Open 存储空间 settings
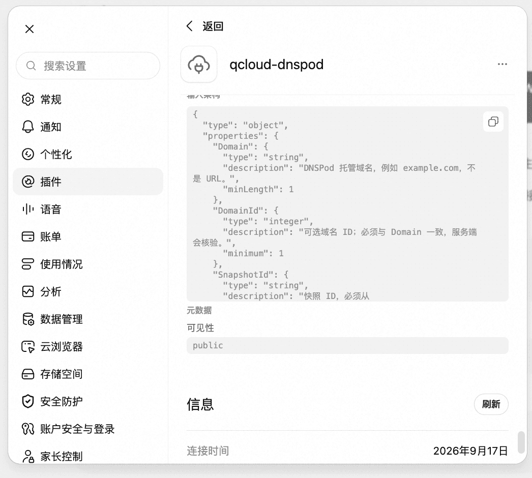Image resolution: width=532 pixels, height=478 pixels. pos(88,374)
